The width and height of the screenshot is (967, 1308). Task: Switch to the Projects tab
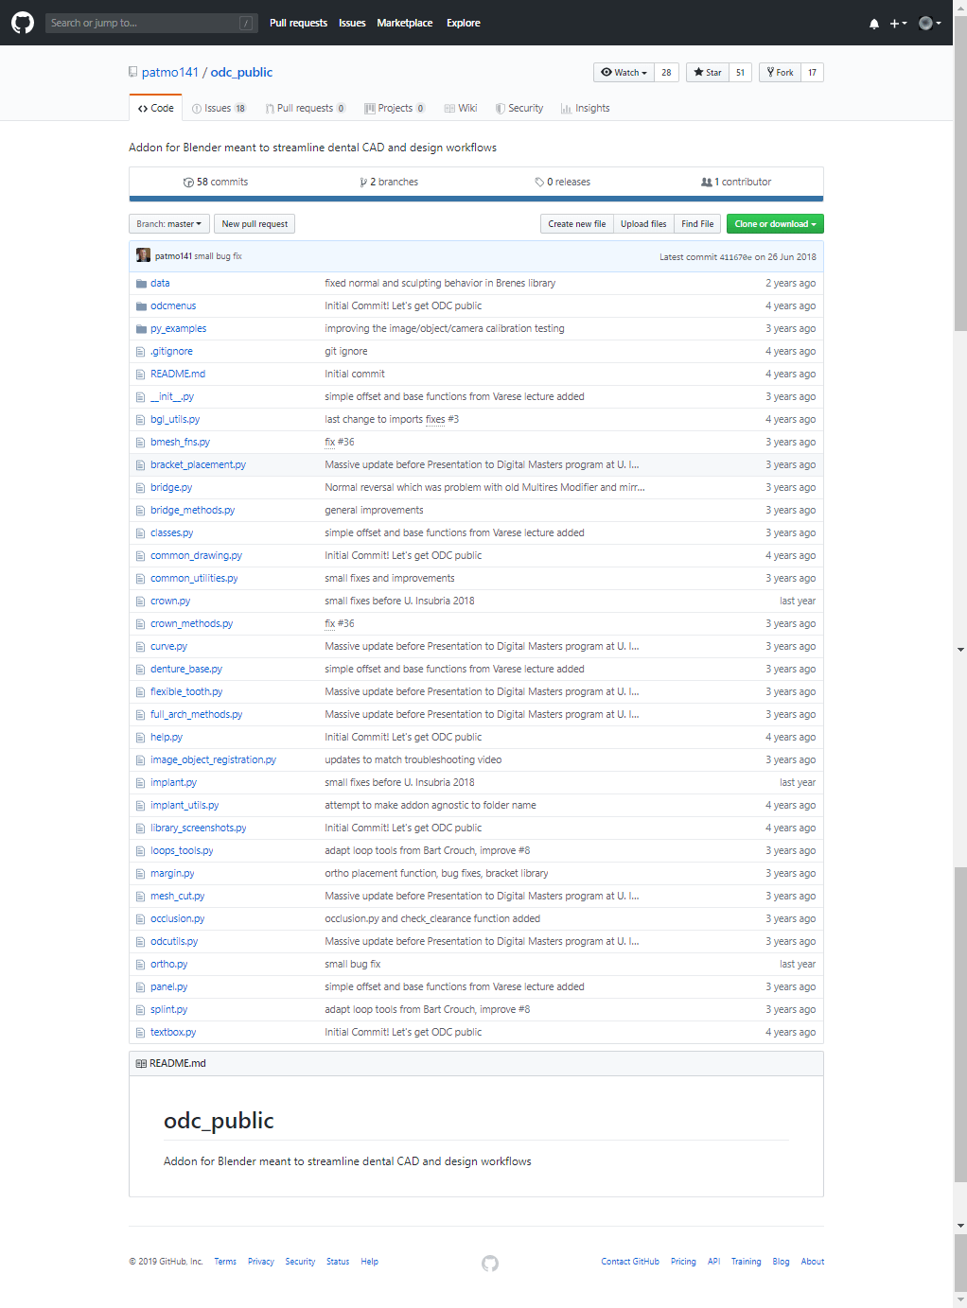coord(395,108)
